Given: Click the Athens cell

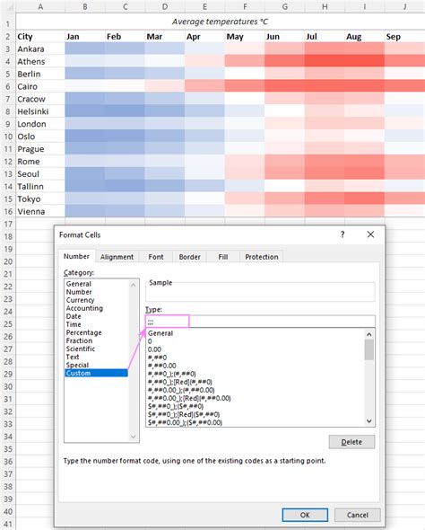Looking at the screenshot, I should point(40,61).
